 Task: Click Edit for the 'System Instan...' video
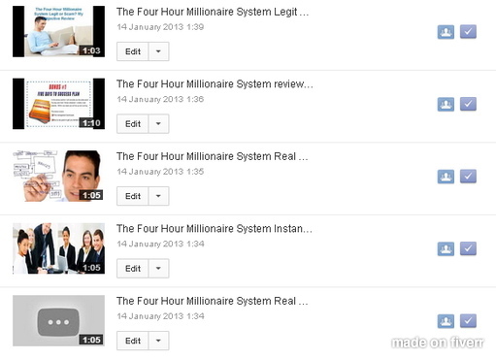[133, 268]
